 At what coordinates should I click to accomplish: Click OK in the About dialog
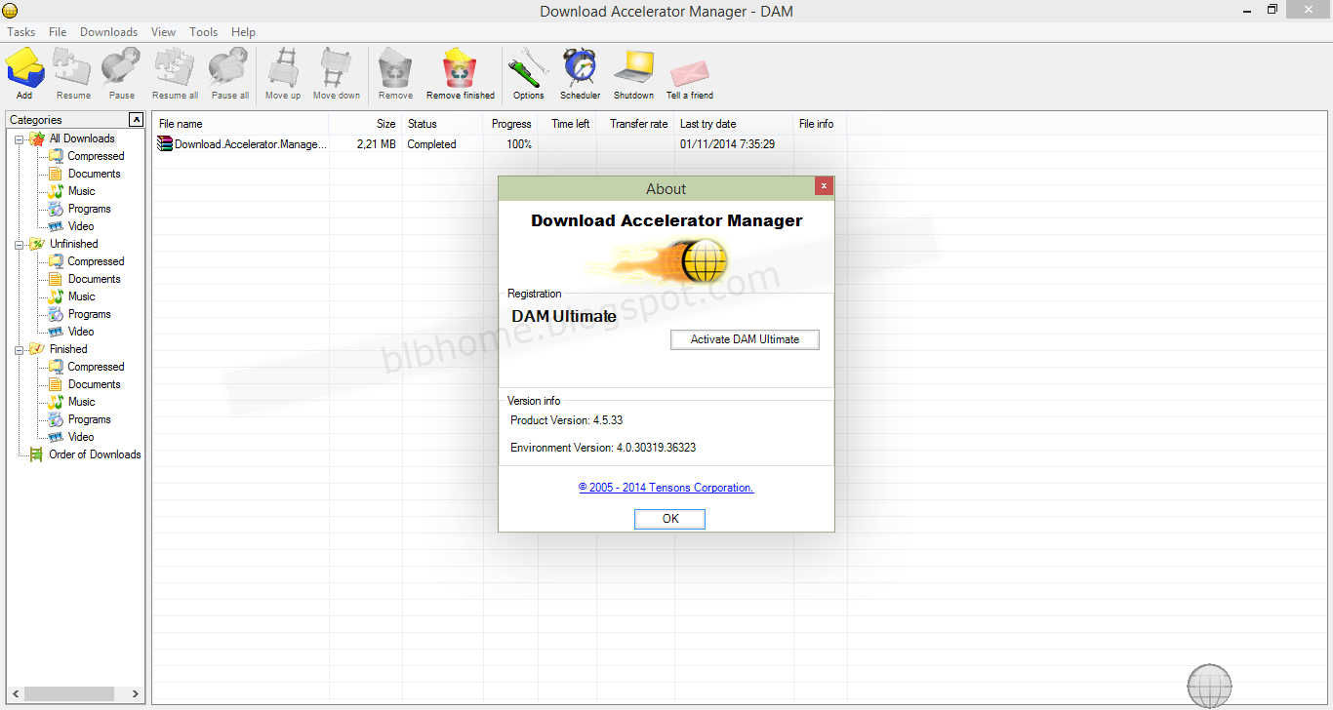point(669,519)
